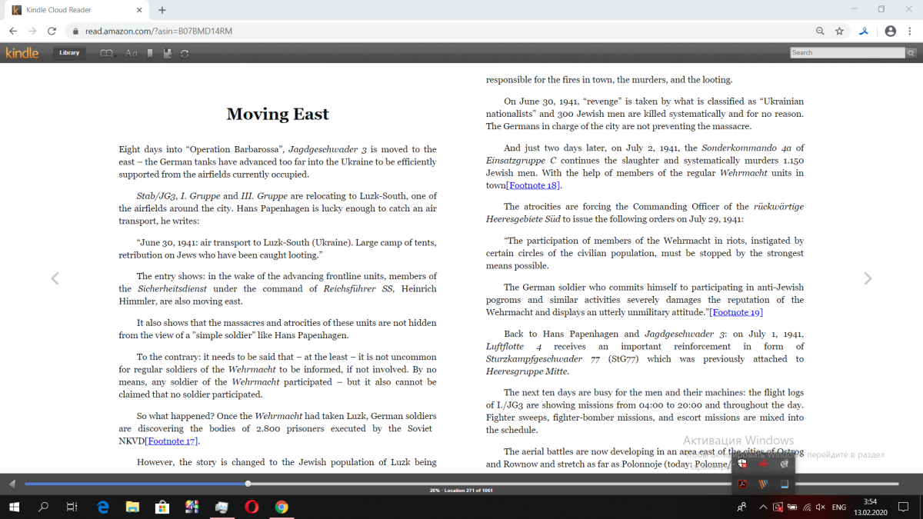Click the Adobe Acrobat tray icon

coord(743,484)
